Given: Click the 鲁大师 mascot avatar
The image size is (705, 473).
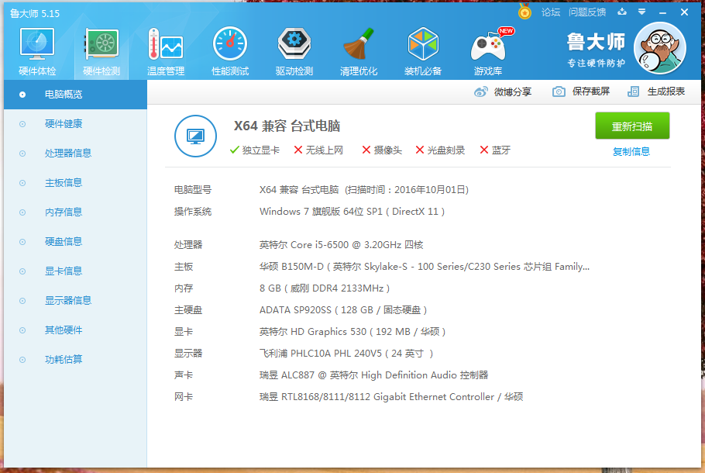Looking at the screenshot, I should (659, 48).
